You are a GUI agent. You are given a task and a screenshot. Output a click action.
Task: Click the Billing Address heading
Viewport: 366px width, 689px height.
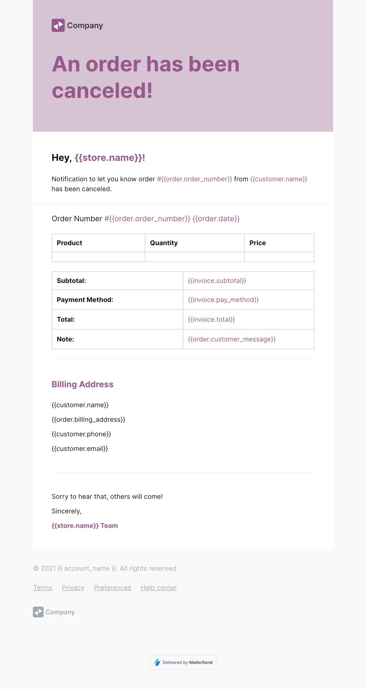[82, 384]
